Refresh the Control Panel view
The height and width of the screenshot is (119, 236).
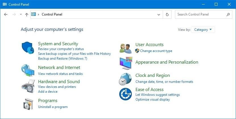(167, 14)
